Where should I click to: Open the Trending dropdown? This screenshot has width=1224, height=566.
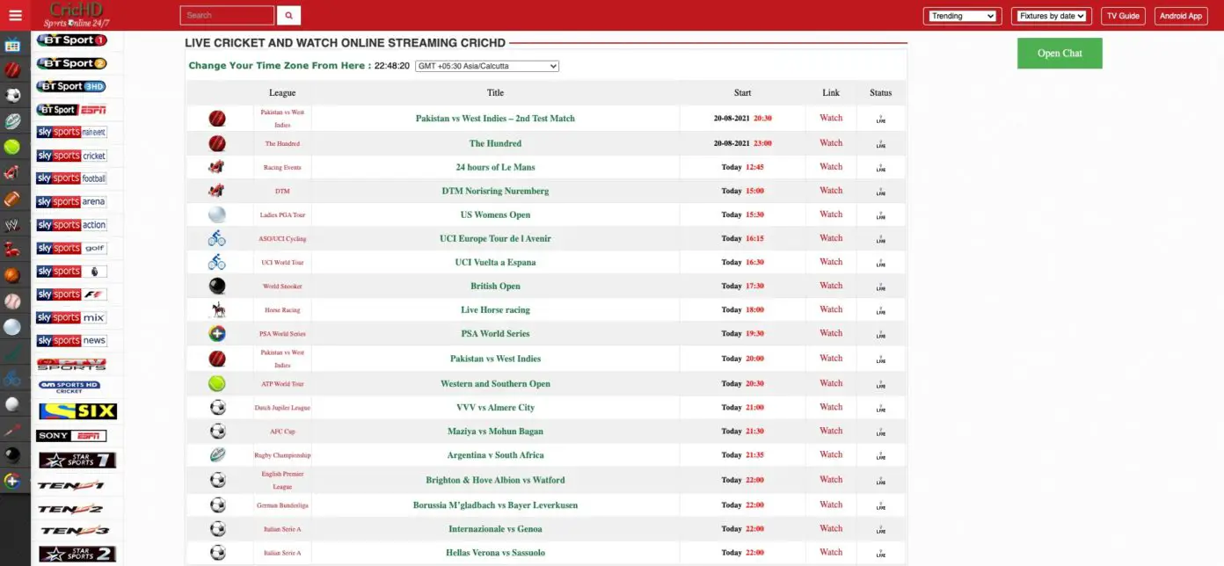pos(962,15)
